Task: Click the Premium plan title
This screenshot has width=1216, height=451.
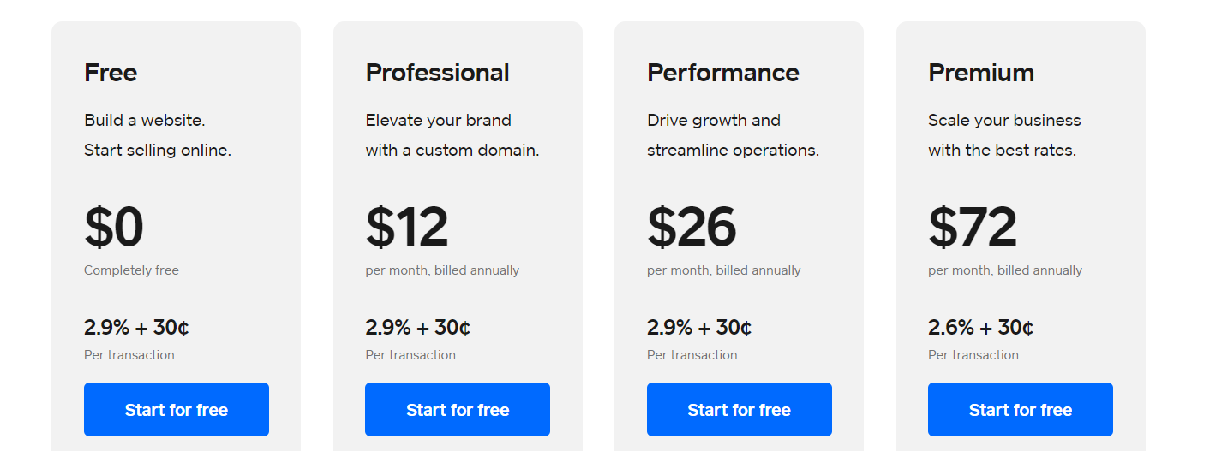Action: [980, 73]
